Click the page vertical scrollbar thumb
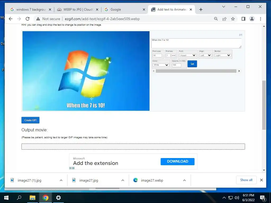 tap(264, 105)
